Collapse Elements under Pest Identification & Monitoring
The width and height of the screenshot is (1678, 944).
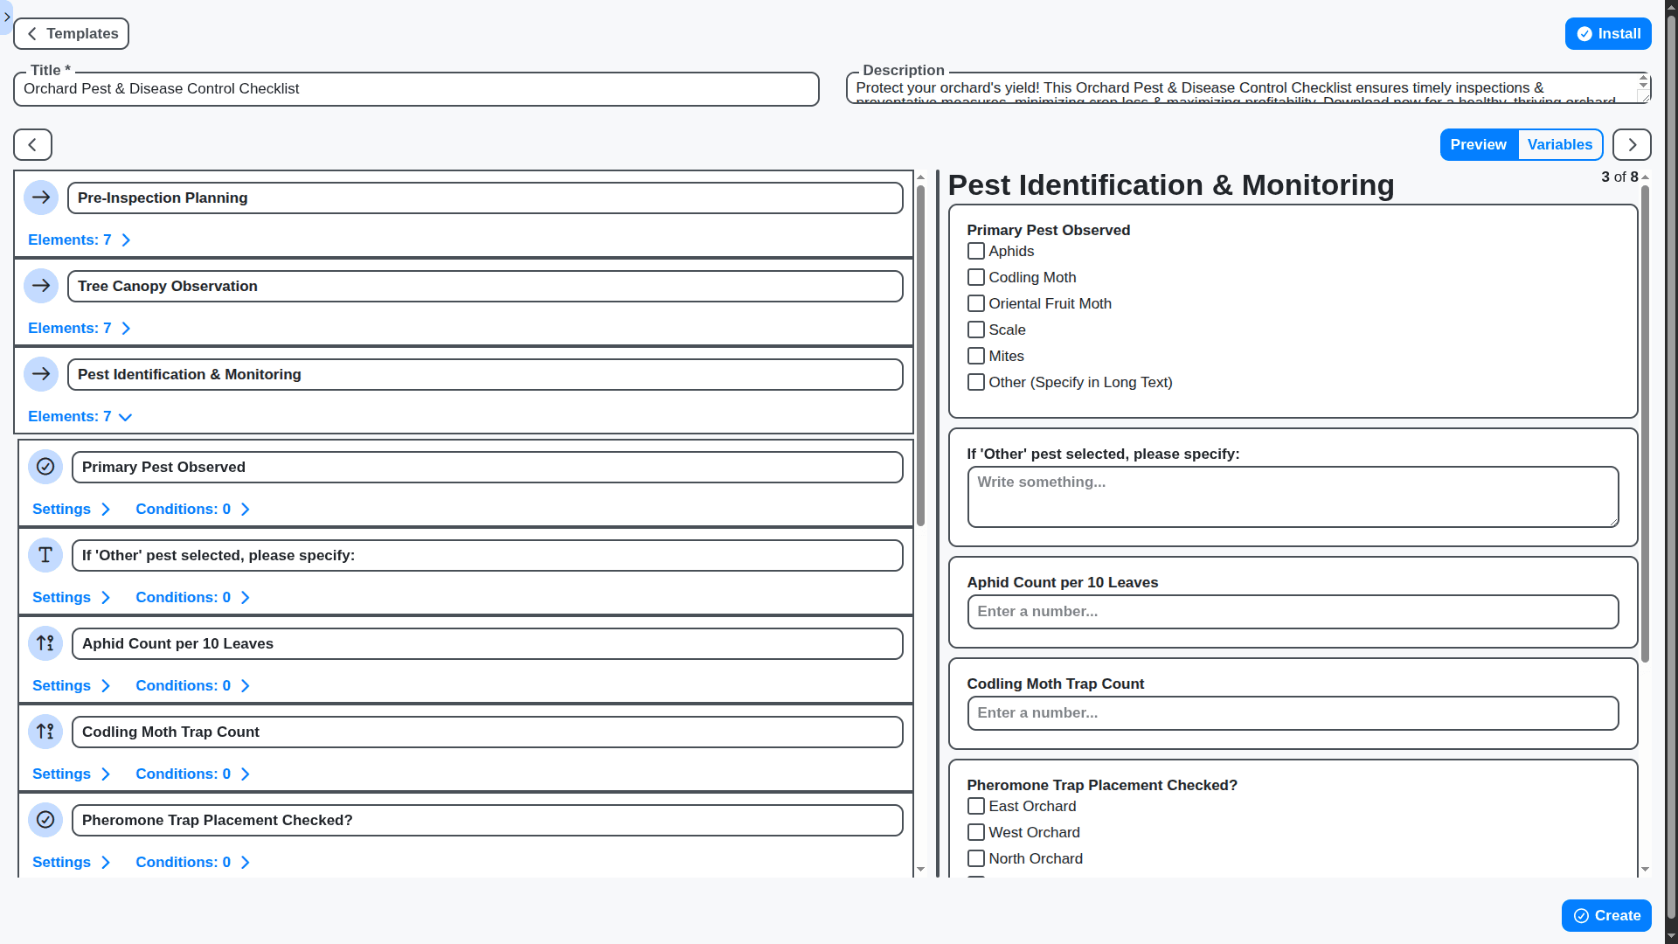click(80, 416)
